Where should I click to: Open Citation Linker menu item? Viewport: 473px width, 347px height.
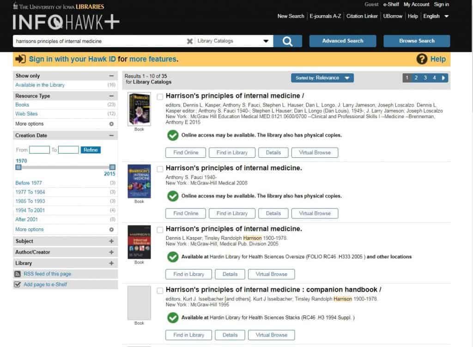tap(362, 16)
